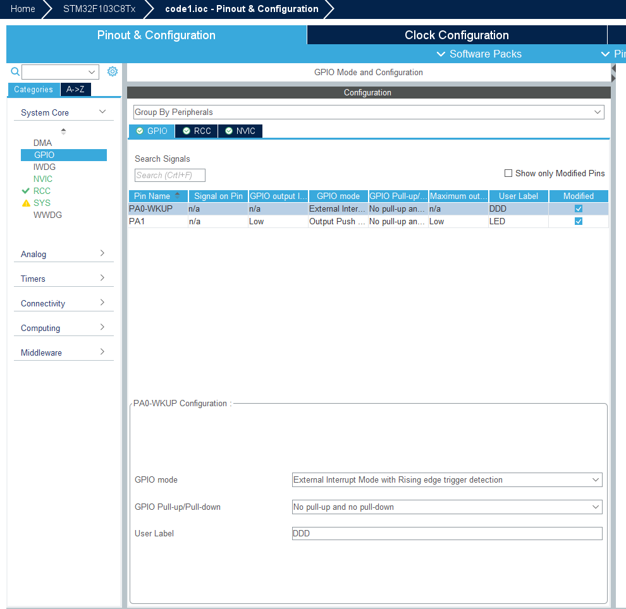This screenshot has width=626, height=609.
Task: Click the Maximum output speed column header
Action: (x=458, y=196)
